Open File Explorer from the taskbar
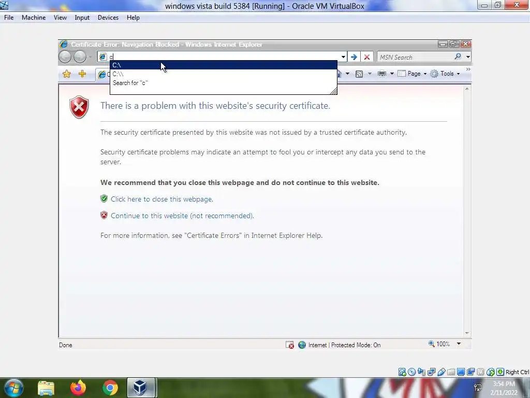 tap(46, 388)
